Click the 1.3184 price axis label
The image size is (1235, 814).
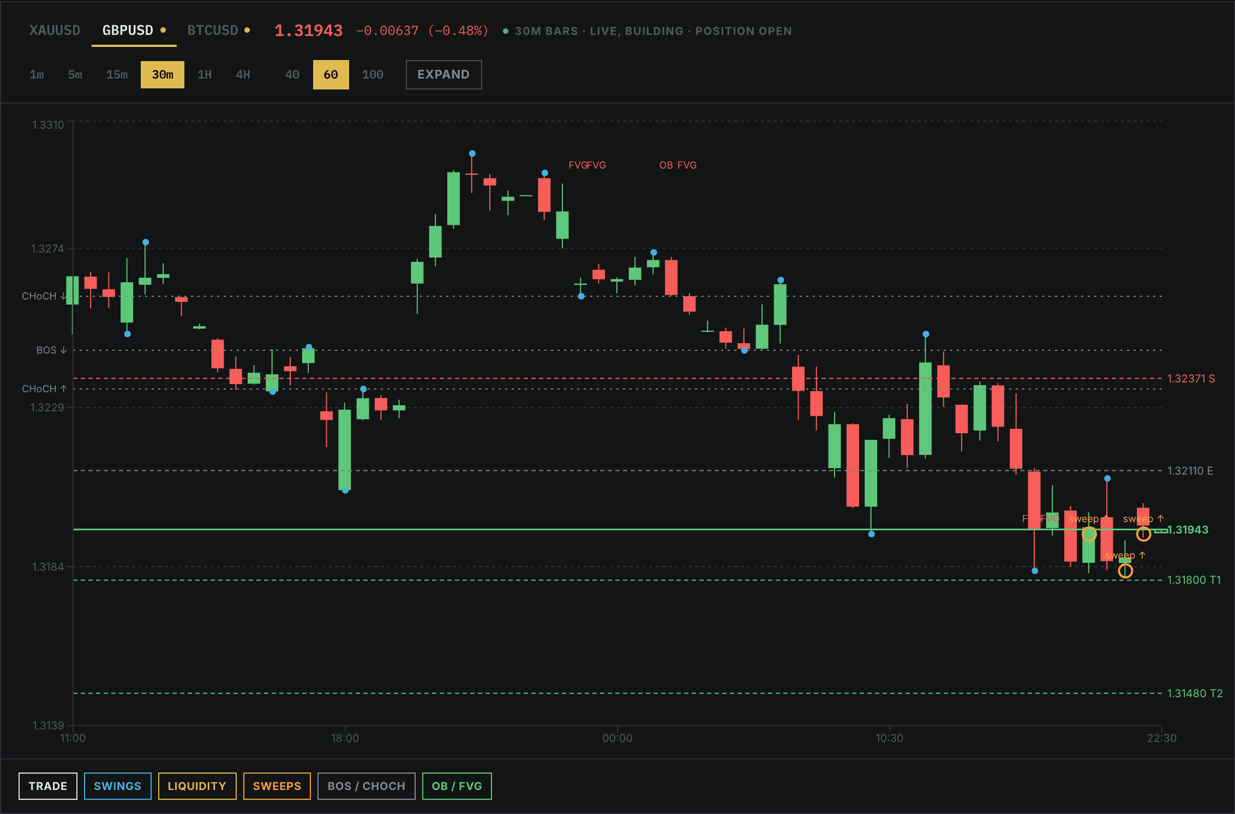coord(48,567)
